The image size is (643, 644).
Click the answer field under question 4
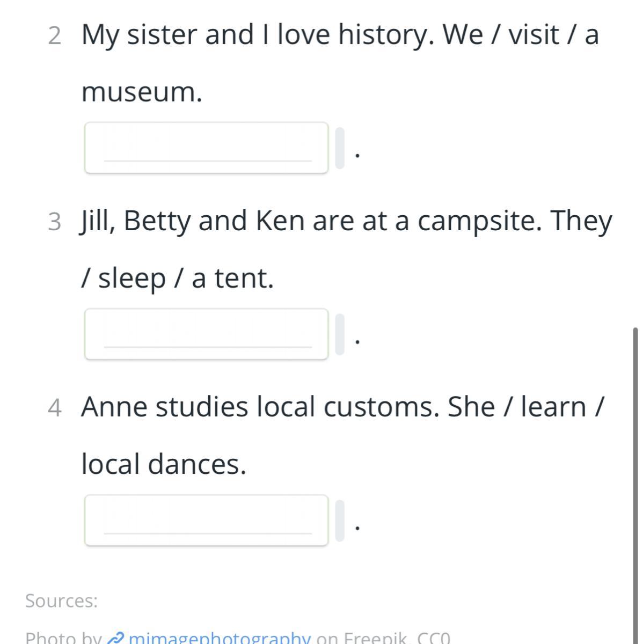click(206, 521)
